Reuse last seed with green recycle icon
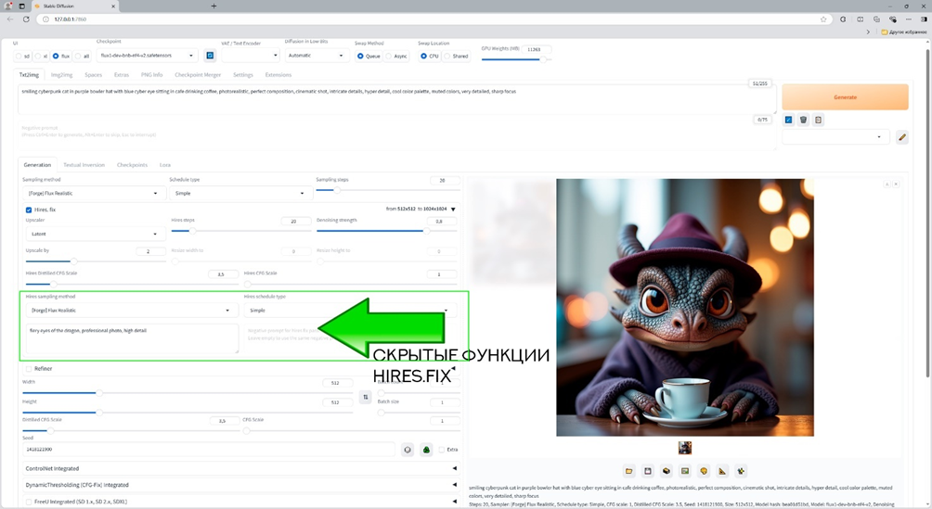Image resolution: width=932 pixels, height=509 pixels. (426, 450)
